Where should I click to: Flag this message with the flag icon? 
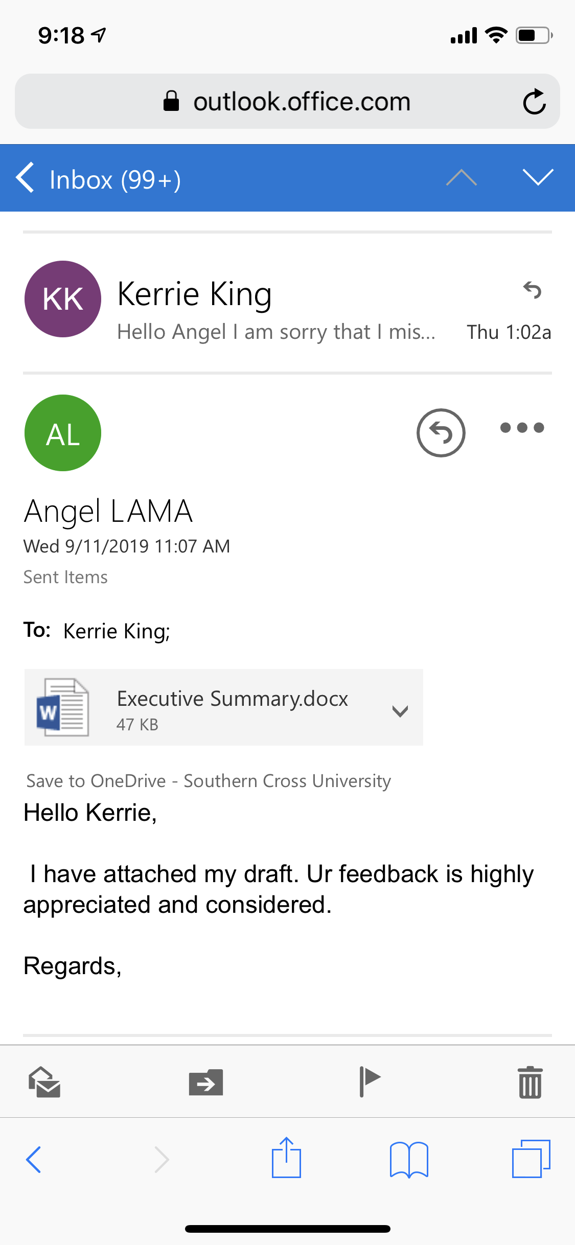370,1081
